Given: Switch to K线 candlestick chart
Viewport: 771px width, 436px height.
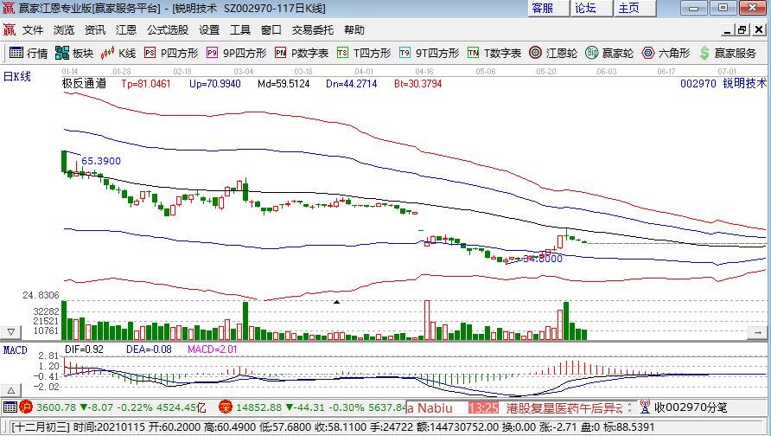Looking at the screenshot, I should tap(118, 53).
